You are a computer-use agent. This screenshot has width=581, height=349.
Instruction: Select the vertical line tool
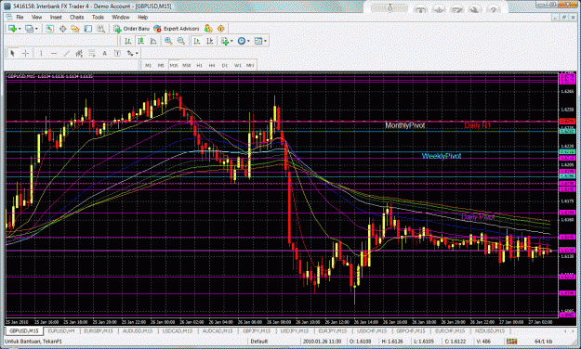tap(41, 53)
